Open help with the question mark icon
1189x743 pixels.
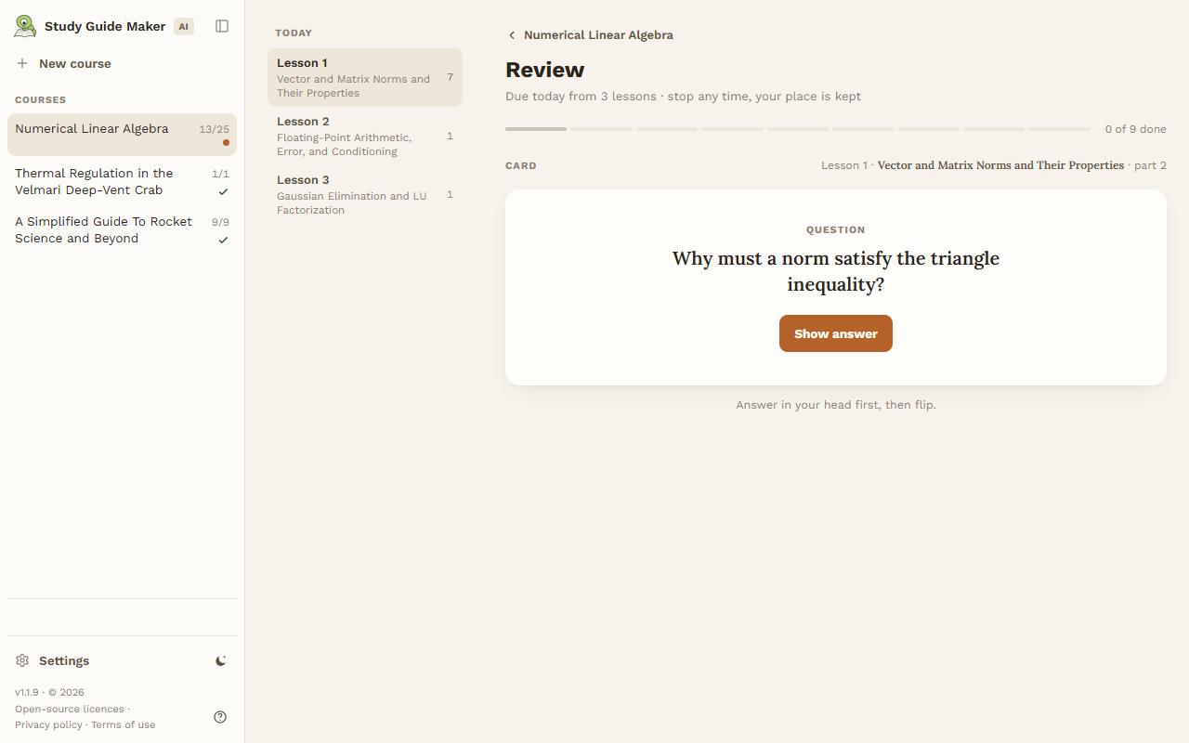(220, 717)
